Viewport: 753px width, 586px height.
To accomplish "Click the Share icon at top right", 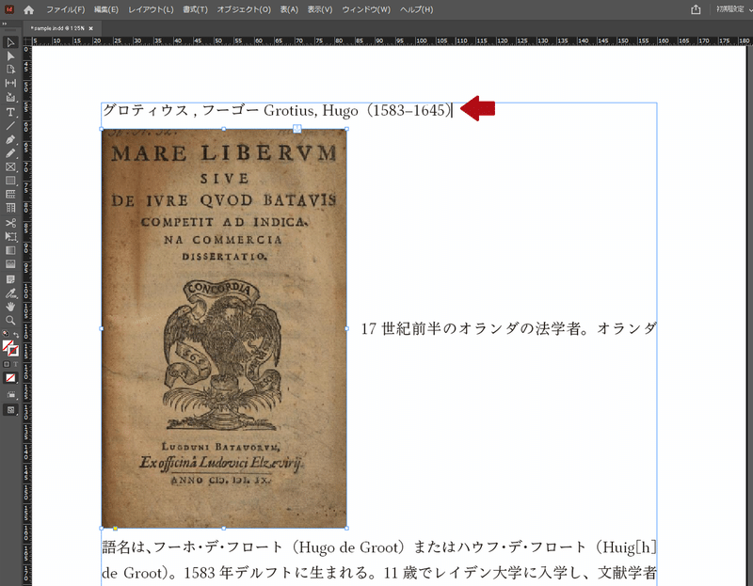I will click(696, 9).
